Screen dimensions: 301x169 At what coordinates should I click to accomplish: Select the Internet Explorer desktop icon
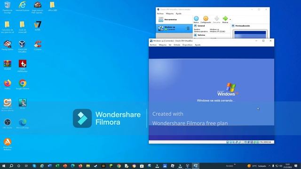point(22,7)
